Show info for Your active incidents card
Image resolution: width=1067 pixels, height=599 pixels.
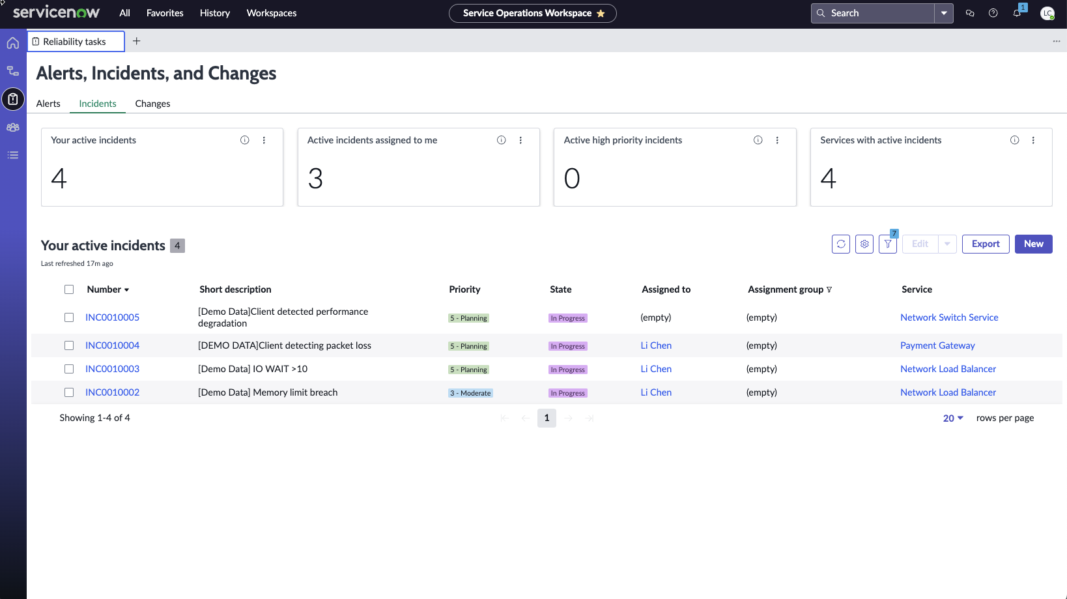(245, 140)
